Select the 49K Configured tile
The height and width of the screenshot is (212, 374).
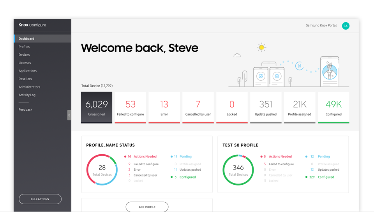333,108
